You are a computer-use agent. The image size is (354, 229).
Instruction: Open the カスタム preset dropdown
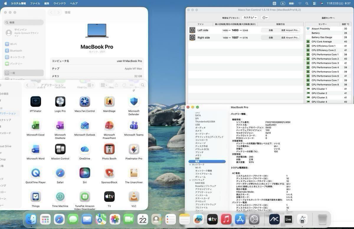250,18
